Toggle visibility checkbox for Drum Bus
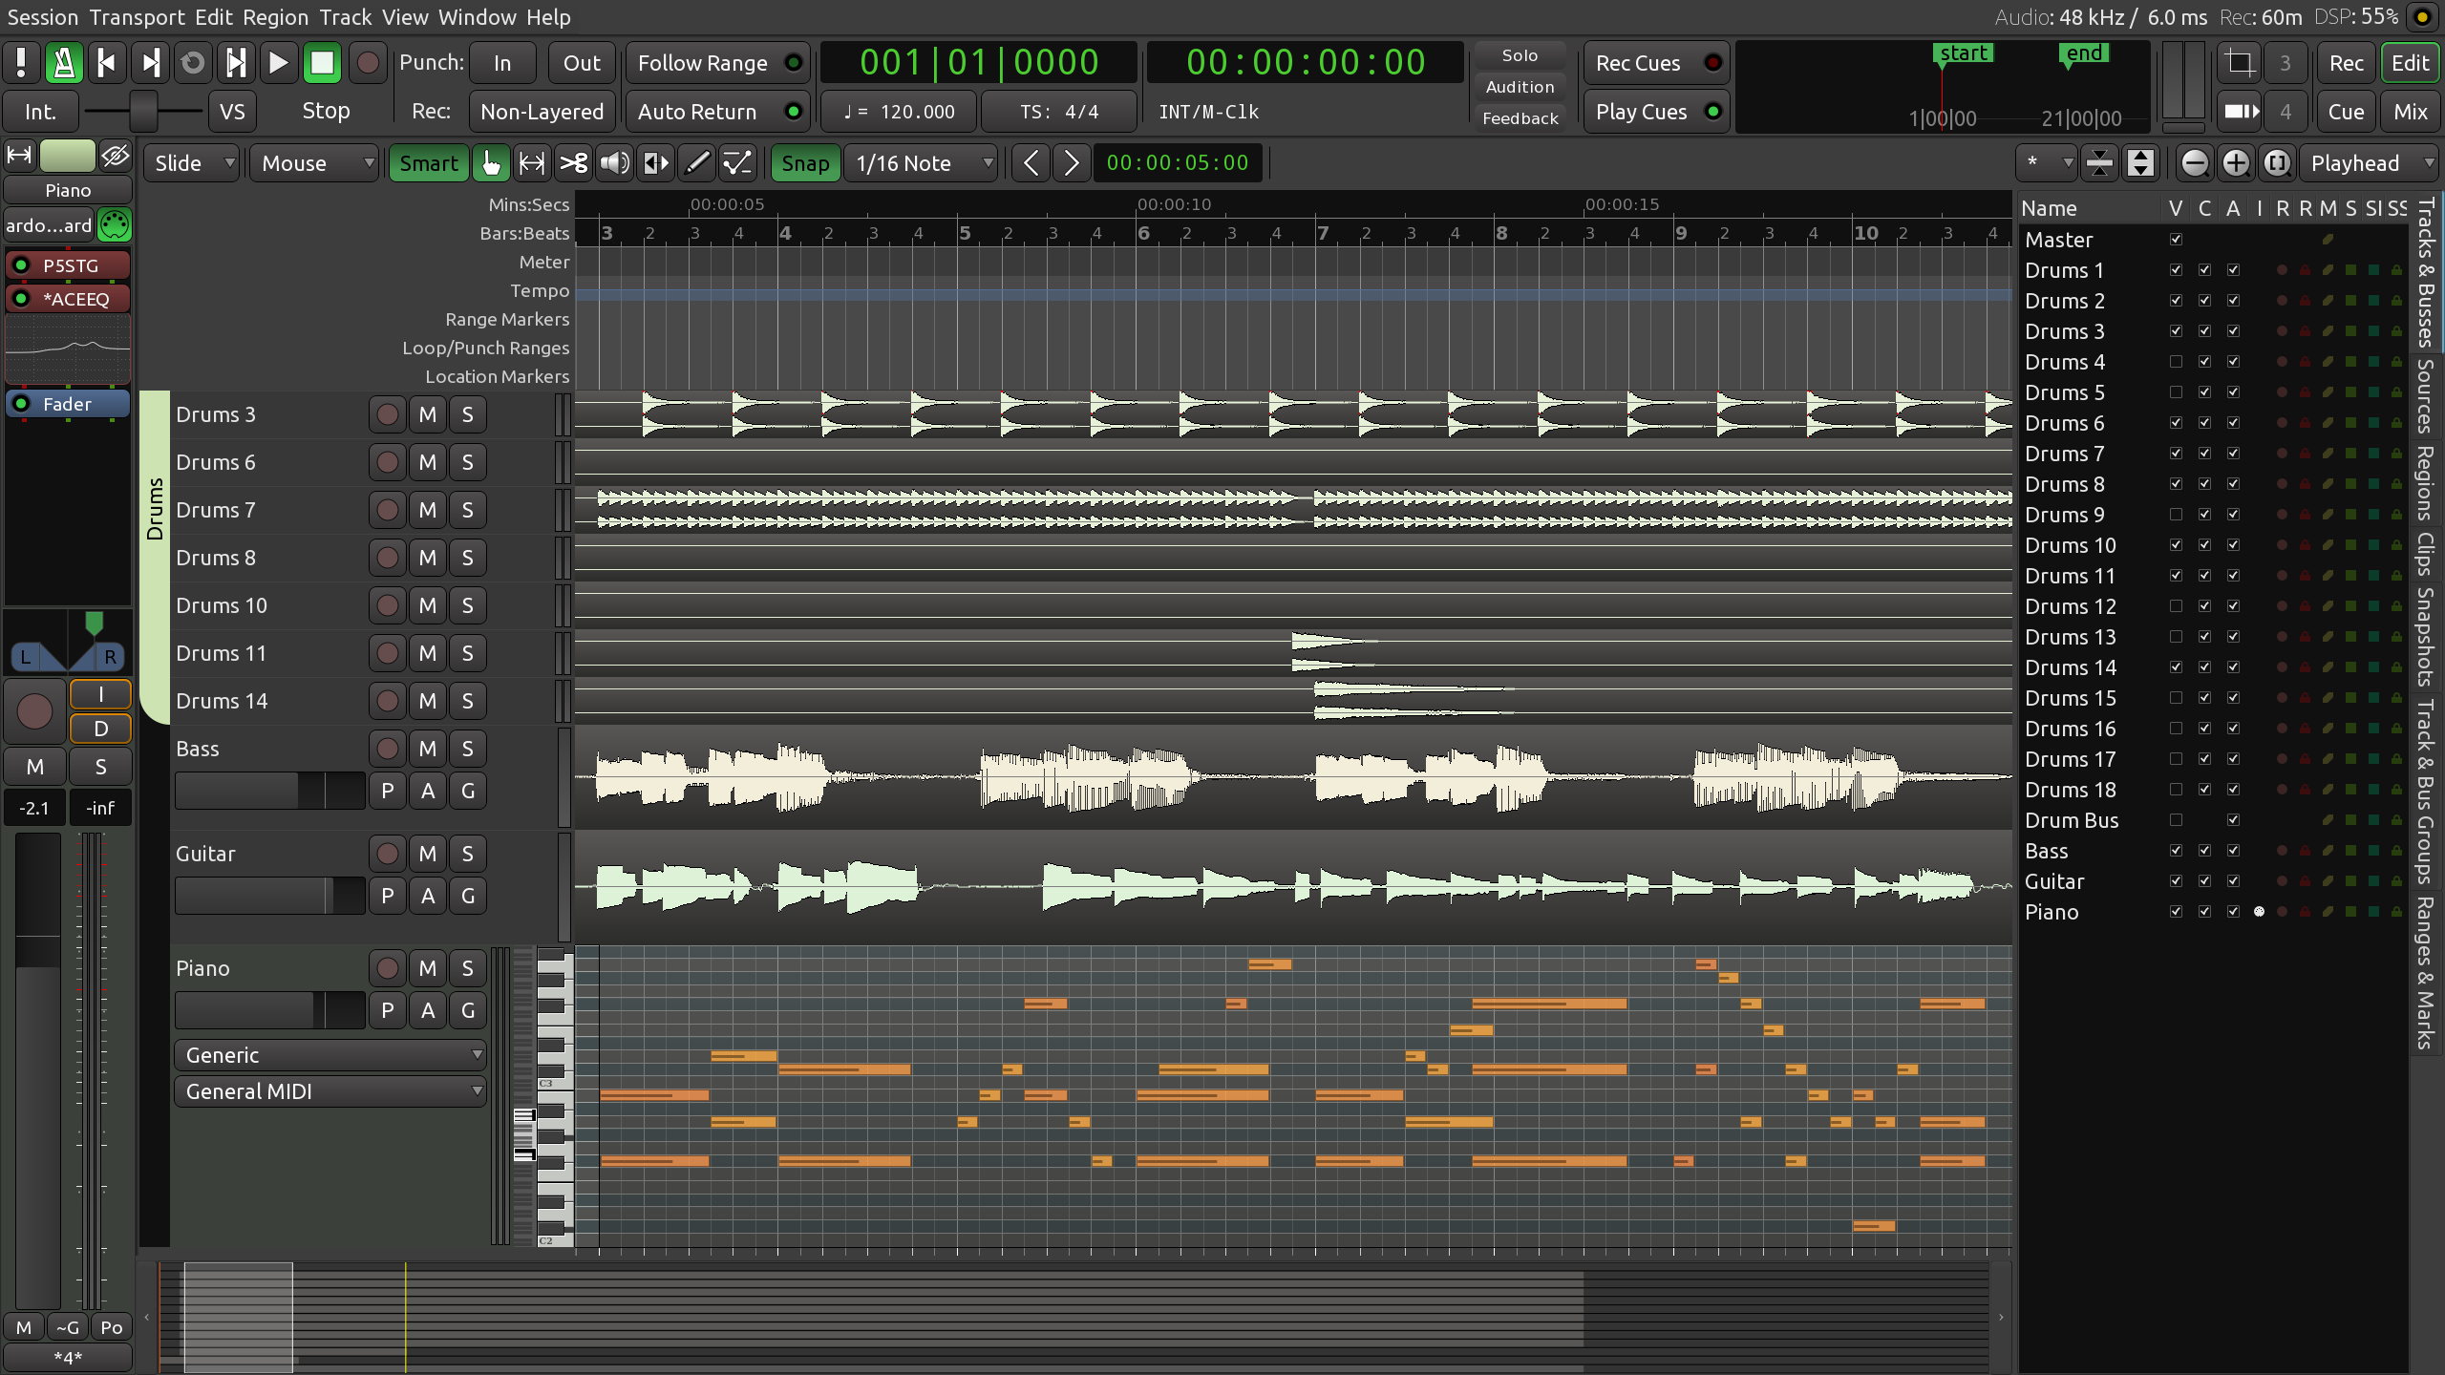Image resolution: width=2445 pixels, height=1375 pixels. coord(2176,820)
